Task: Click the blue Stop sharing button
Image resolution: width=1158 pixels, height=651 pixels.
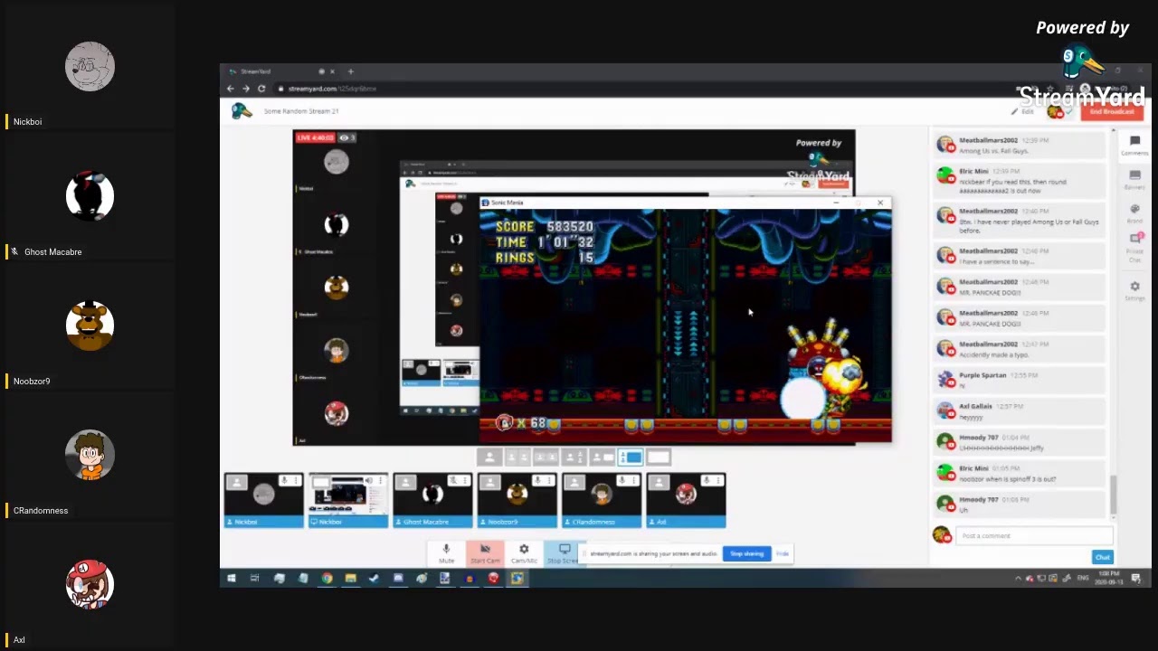Action: click(x=746, y=553)
